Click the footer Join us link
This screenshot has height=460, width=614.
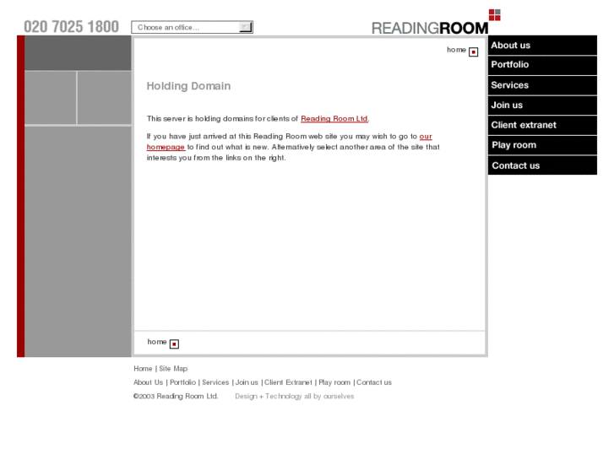click(x=247, y=382)
